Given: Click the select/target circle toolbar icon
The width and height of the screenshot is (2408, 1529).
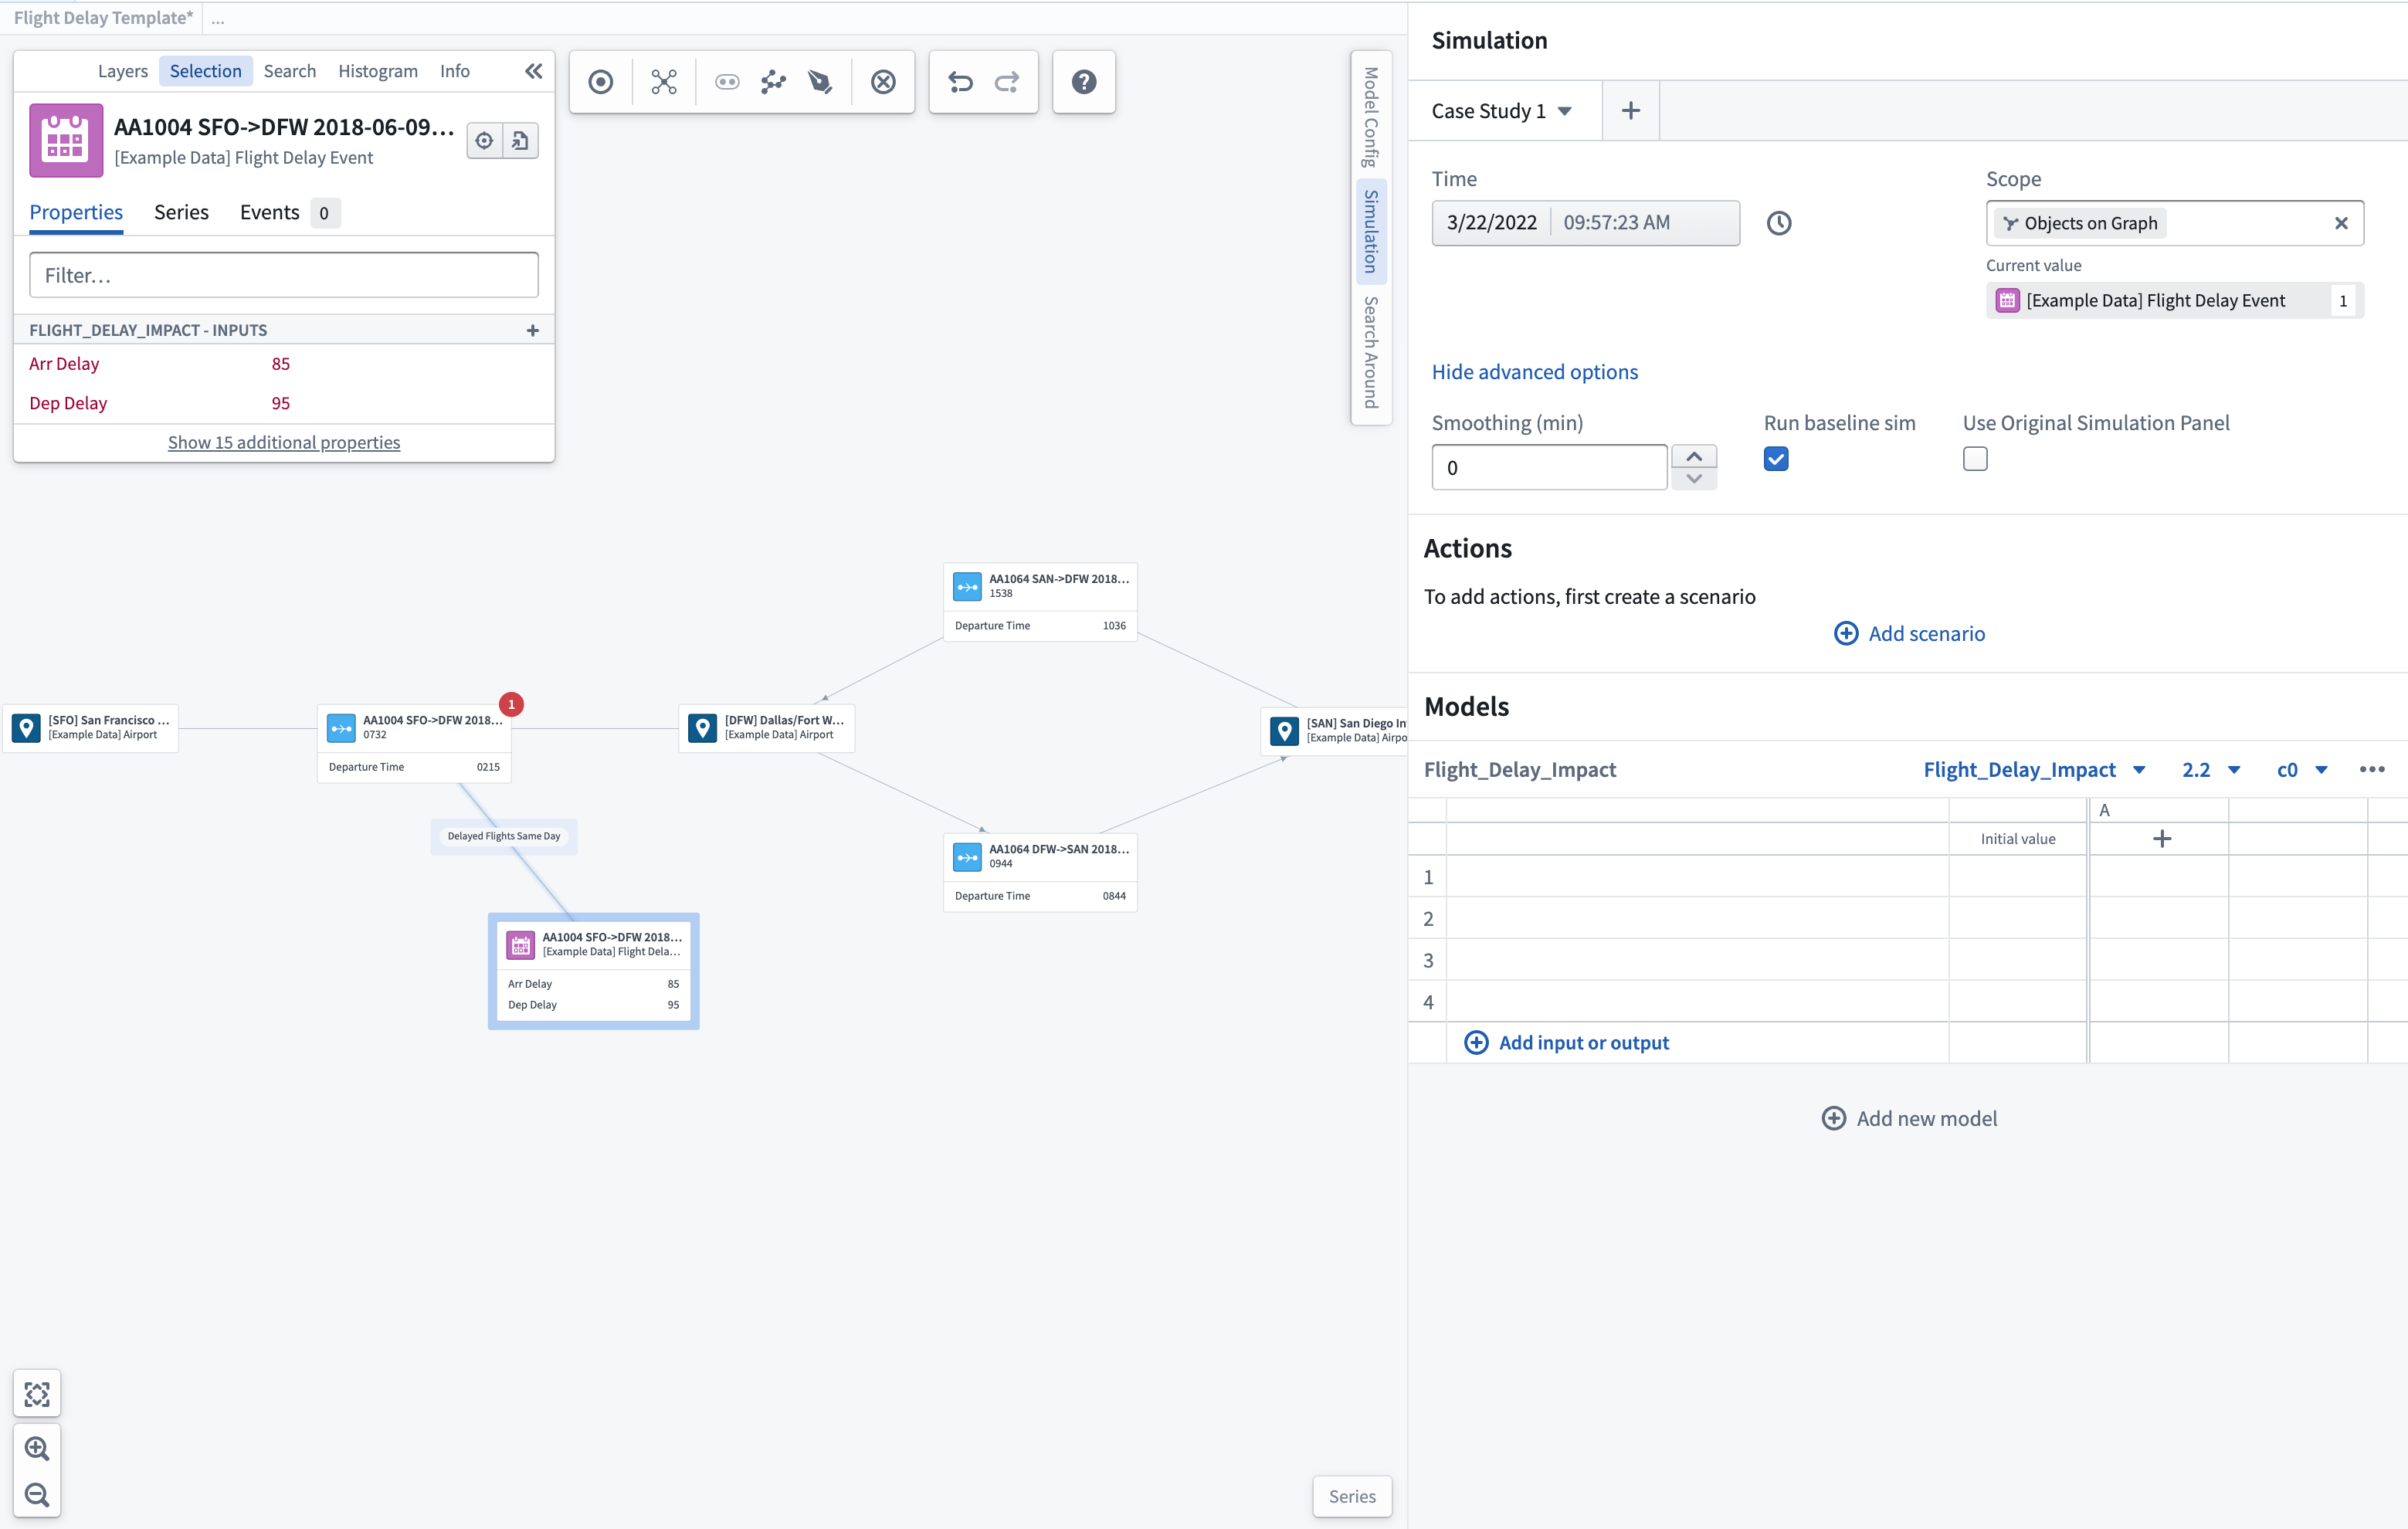Looking at the screenshot, I should [600, 82].
